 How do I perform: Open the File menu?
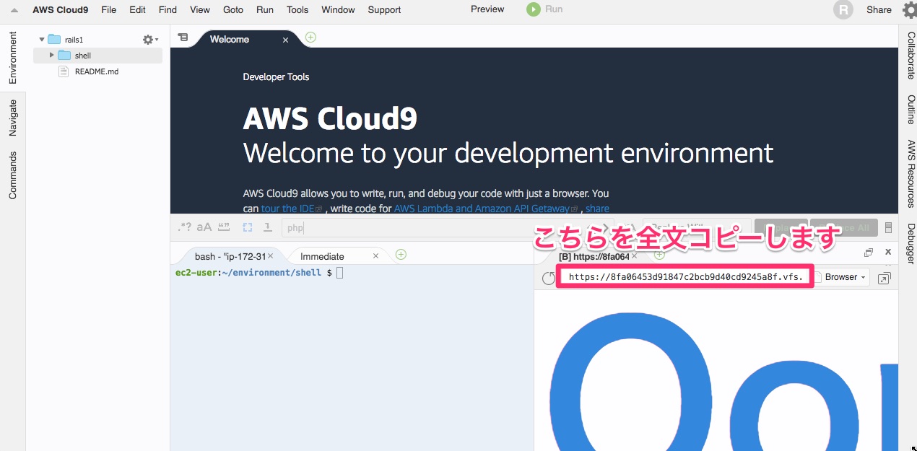(109, 9)
